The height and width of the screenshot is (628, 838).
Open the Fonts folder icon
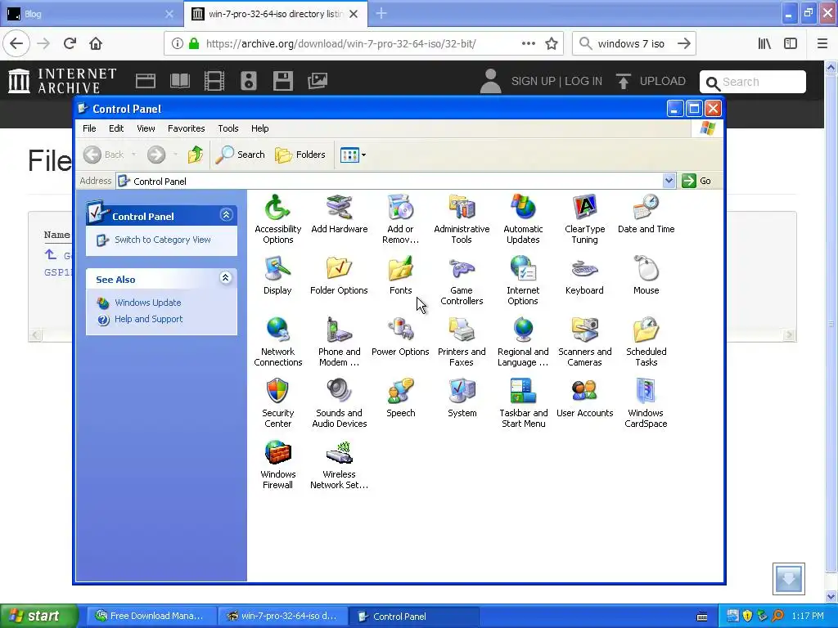click(x=400, y=276)
